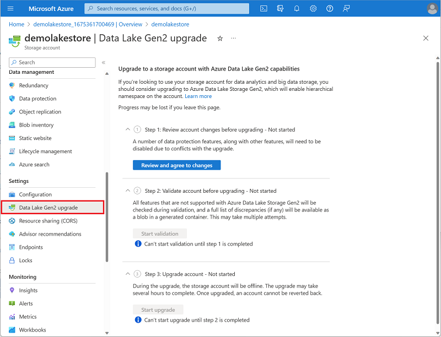Click the Resource sharing (CORS) icon
Viewport: 441px width, 337px height.
[12, 221]
